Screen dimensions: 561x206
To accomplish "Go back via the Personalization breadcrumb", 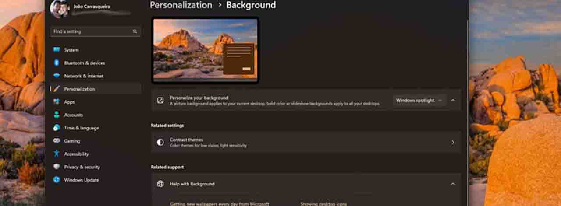I will coord(181,5).
